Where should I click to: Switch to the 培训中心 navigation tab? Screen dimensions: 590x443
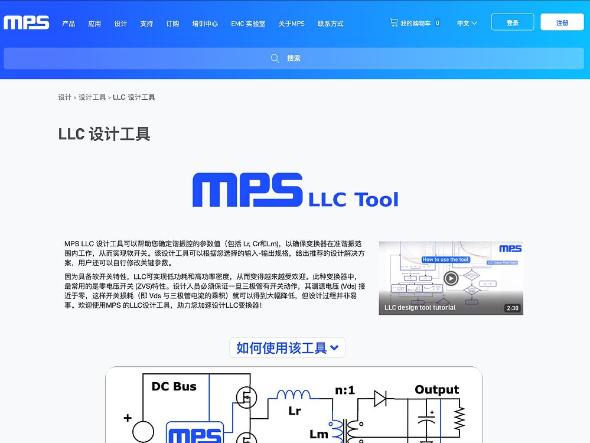205,24
